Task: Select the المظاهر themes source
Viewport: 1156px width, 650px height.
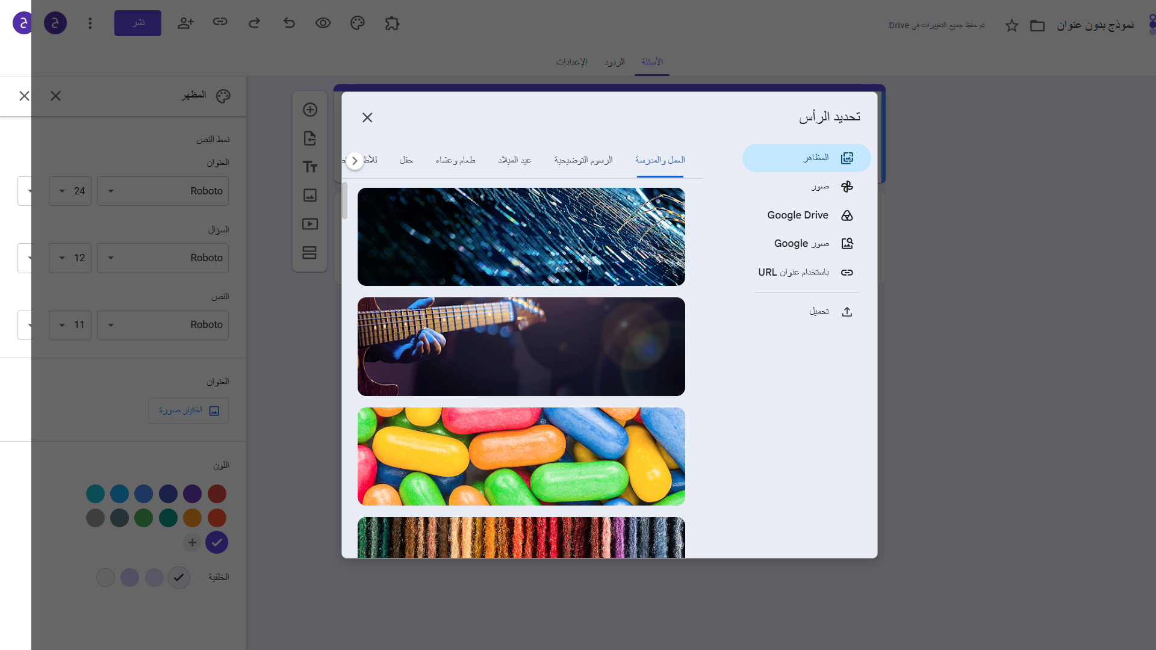Action: (x=806, y=158)
